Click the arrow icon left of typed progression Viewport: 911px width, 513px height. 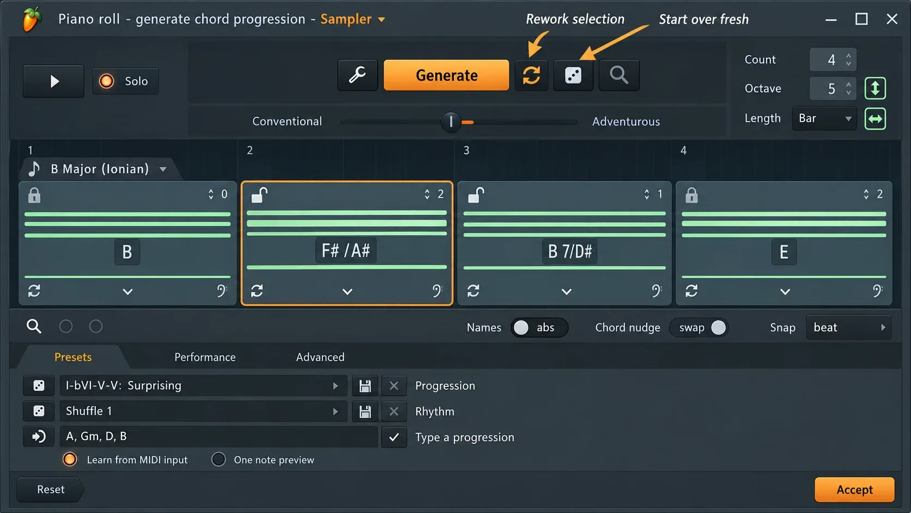coord(39,437)
